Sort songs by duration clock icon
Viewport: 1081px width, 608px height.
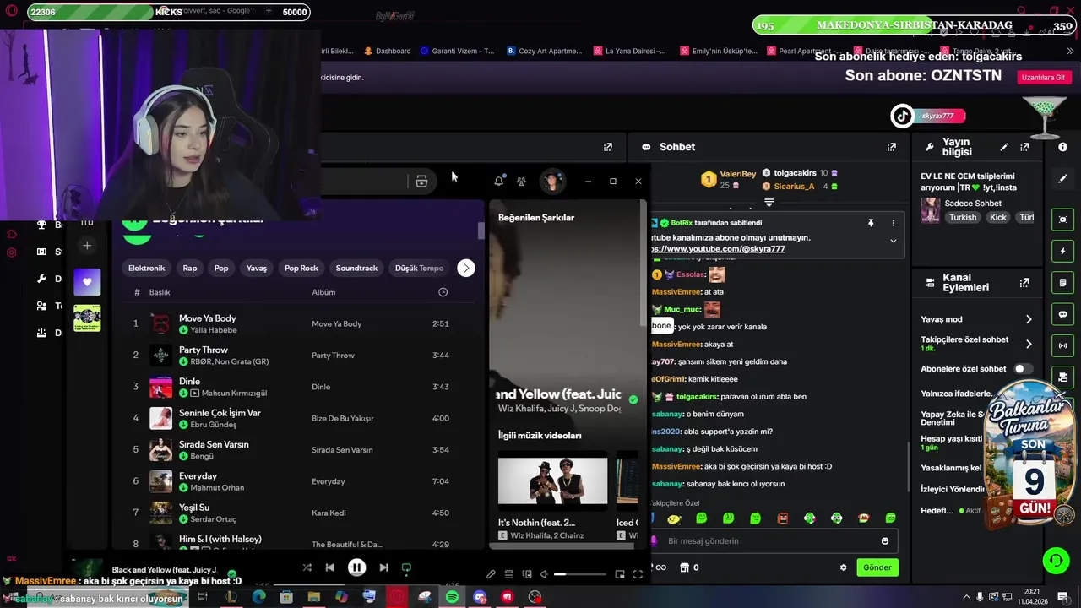pos(443,292)
